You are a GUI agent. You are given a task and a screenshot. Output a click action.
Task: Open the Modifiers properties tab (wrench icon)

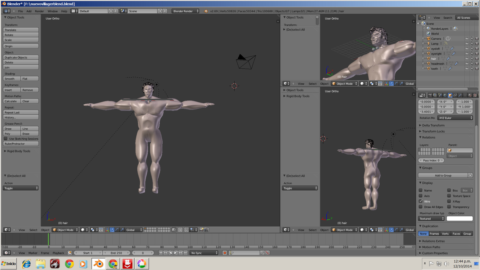(x=460, y=95)
